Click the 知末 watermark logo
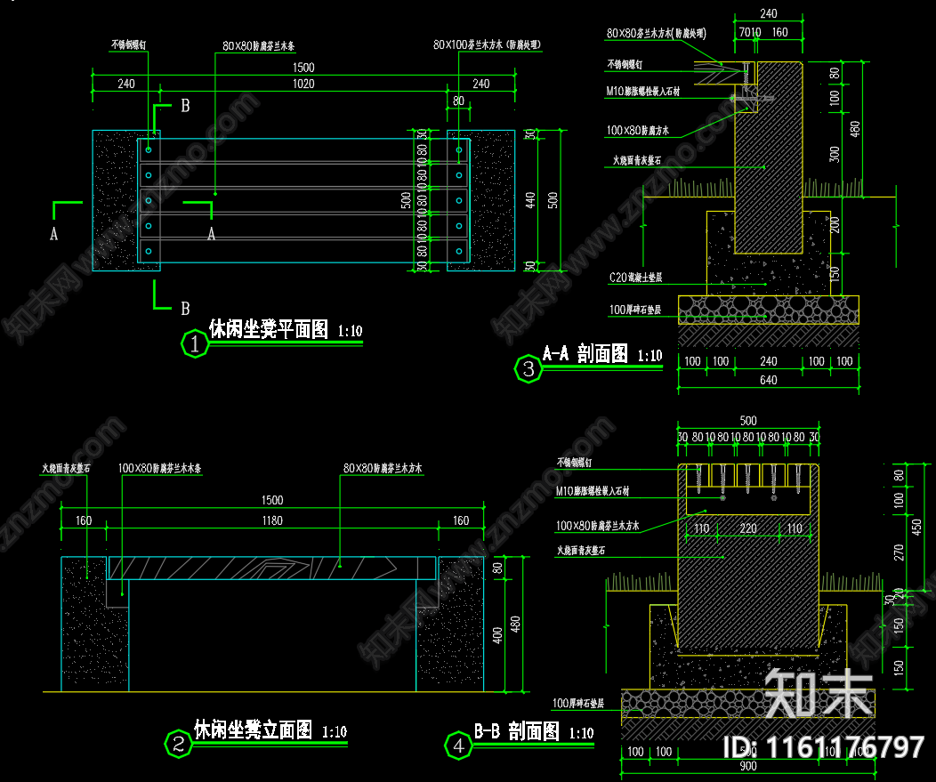The image size is (936, 782). coord(819,693)
